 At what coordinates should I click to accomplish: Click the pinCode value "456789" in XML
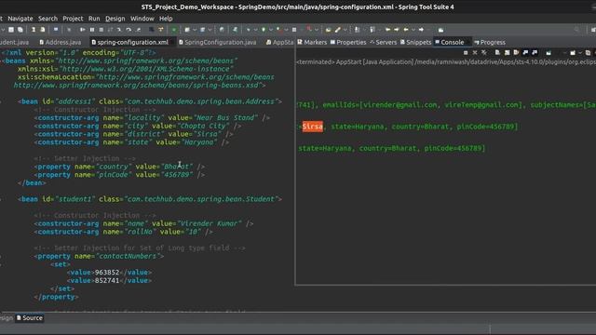(177, 175)
